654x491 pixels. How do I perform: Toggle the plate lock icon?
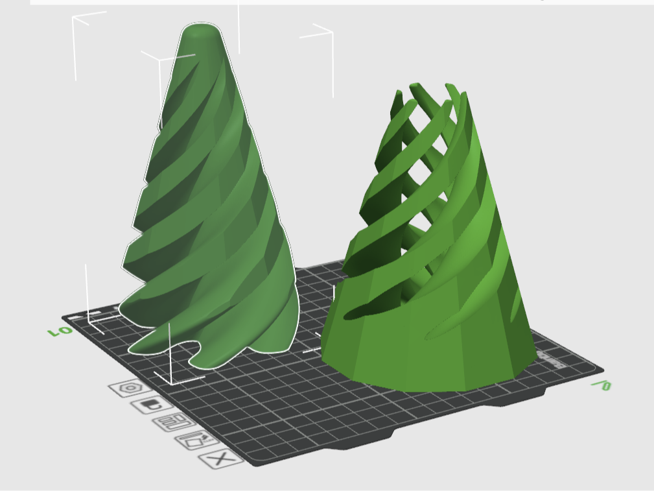(x=152, y=405)
